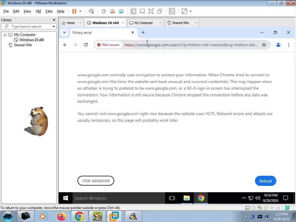This screenshot has height=222, width=296.
Task: Toggle the library sidebar view icon
Action: [x=134, y=11]
